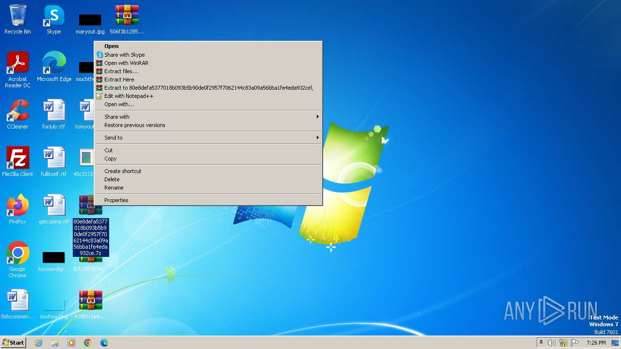
Task: Select Open with WinRAR
Action: click(x=208, y=63)
